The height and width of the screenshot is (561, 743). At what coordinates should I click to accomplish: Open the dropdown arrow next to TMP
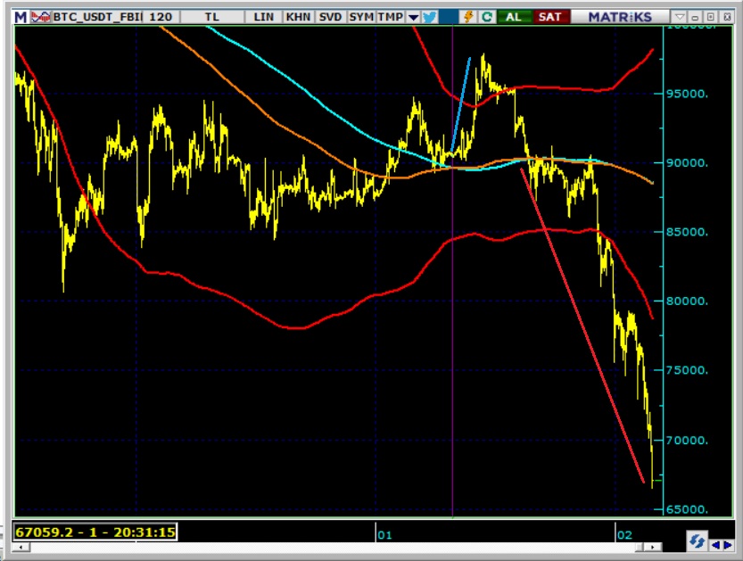click(x=412, y=17)
